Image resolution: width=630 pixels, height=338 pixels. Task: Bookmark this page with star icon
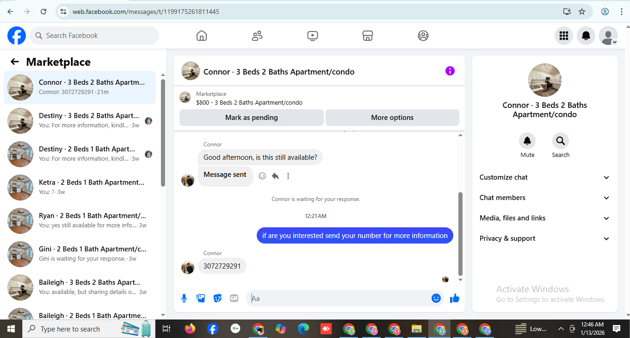click(x=582, y=12)
